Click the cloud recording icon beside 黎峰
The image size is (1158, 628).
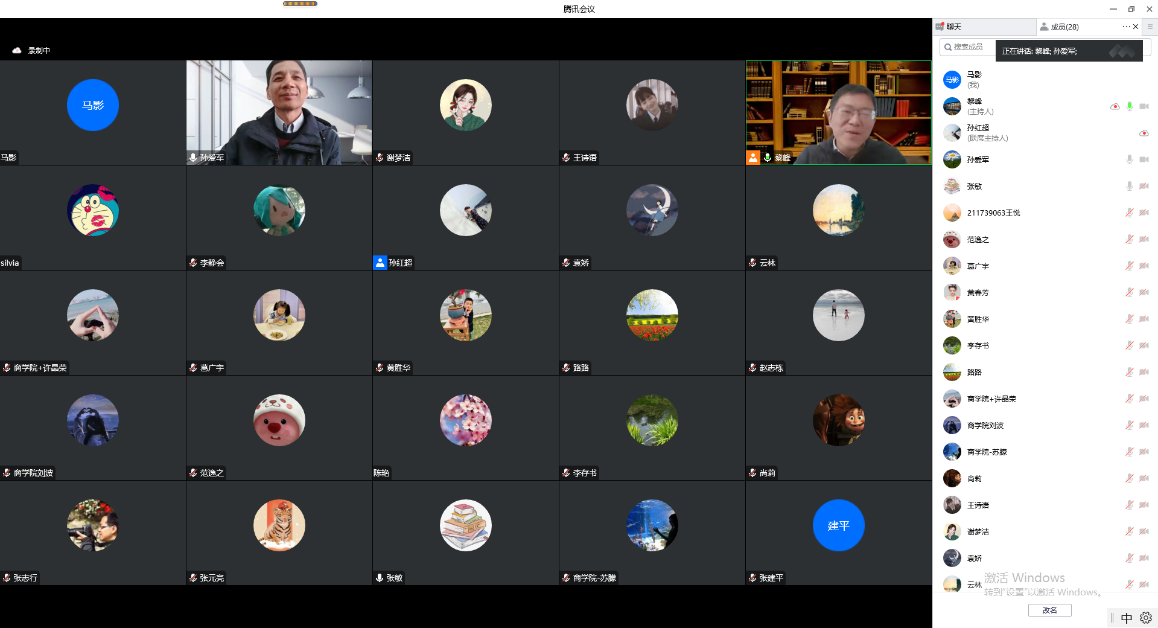(x=1115, y=107)
